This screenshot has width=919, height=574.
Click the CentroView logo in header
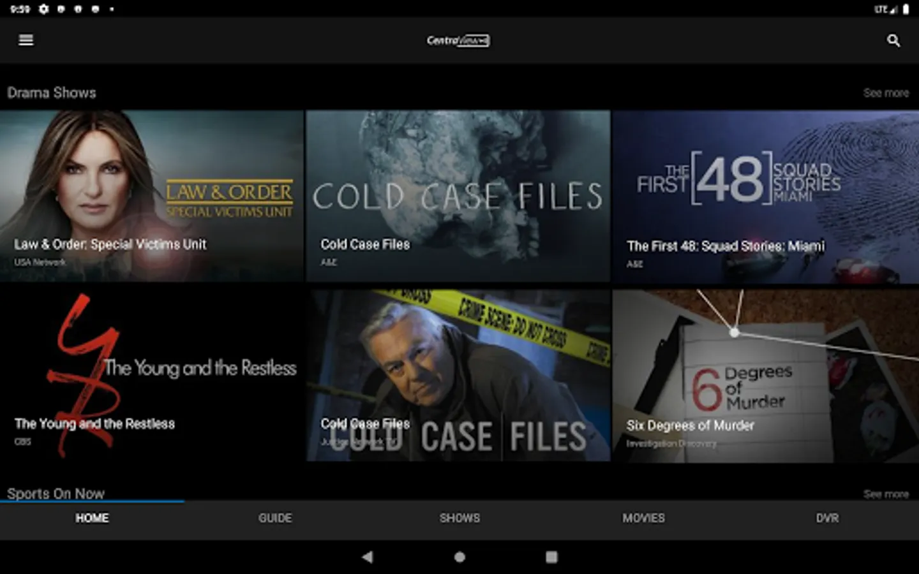(458, 40)
